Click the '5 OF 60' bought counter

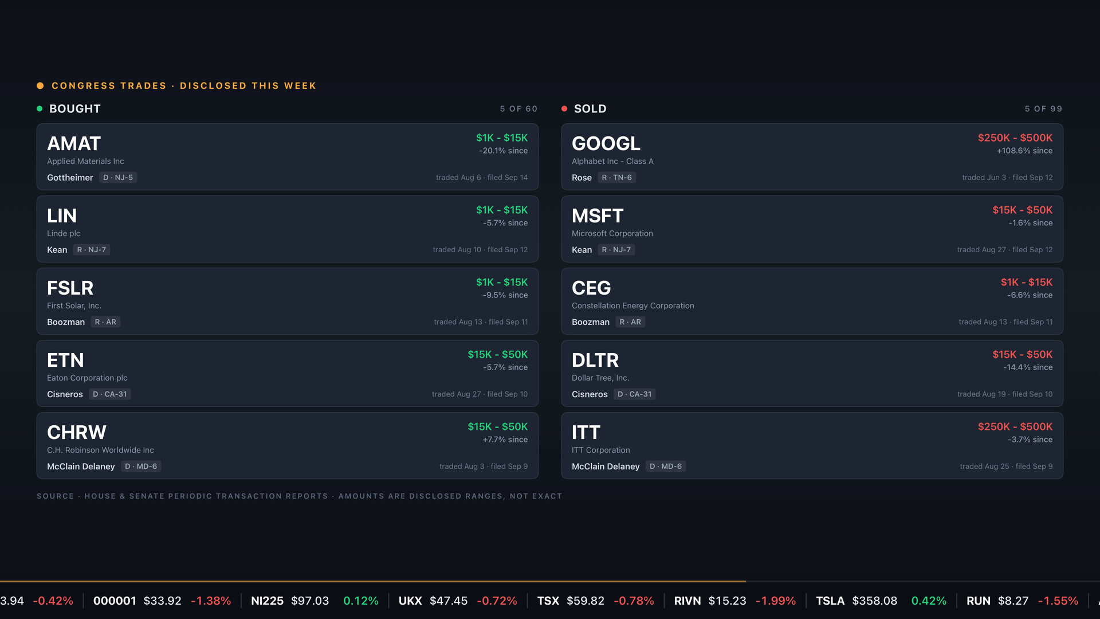pyautogui.click(x=518, y=109)
